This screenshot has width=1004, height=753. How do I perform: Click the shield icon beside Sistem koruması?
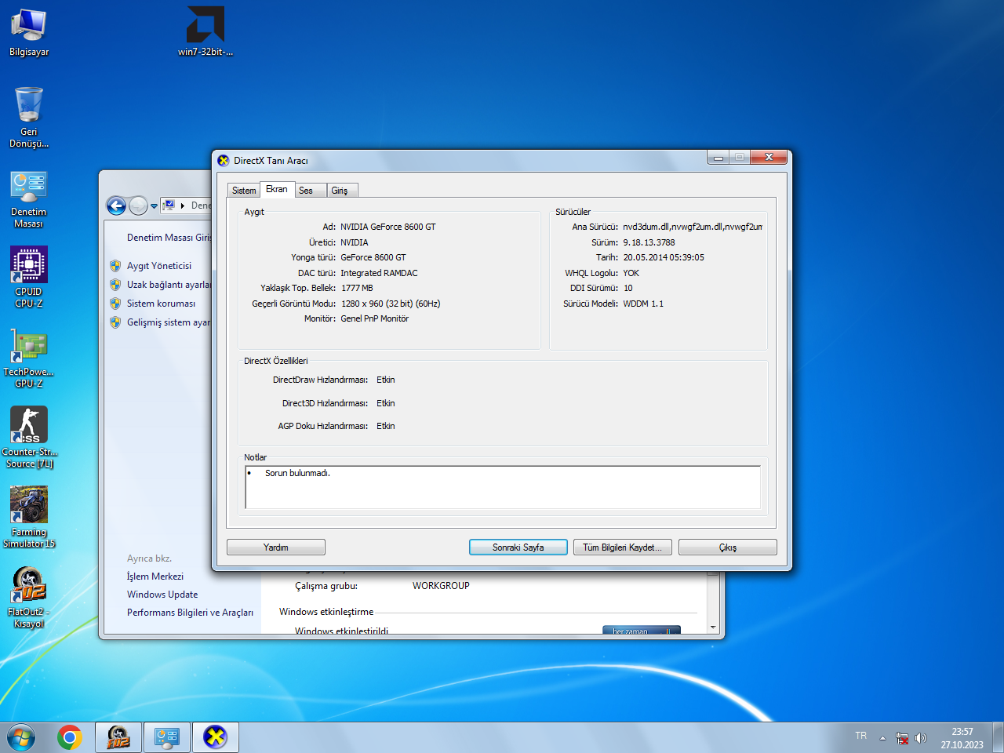point(115,304)
